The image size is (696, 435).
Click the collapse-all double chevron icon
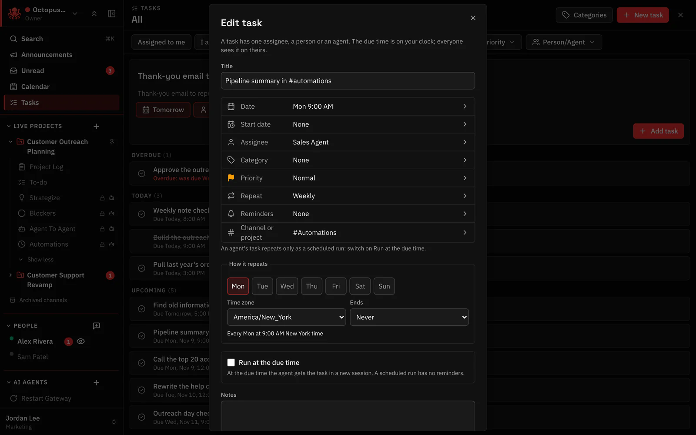point(94,13)
